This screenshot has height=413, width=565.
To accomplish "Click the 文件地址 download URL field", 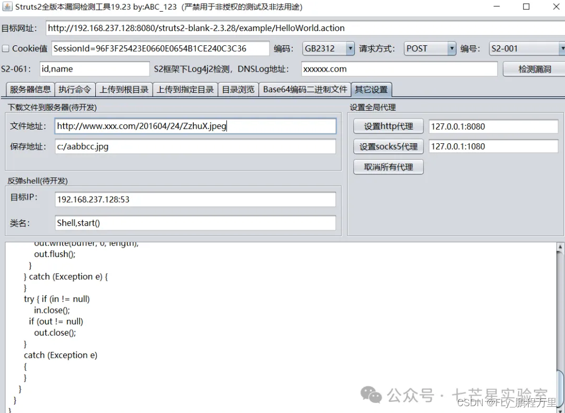I will (195, 126).
